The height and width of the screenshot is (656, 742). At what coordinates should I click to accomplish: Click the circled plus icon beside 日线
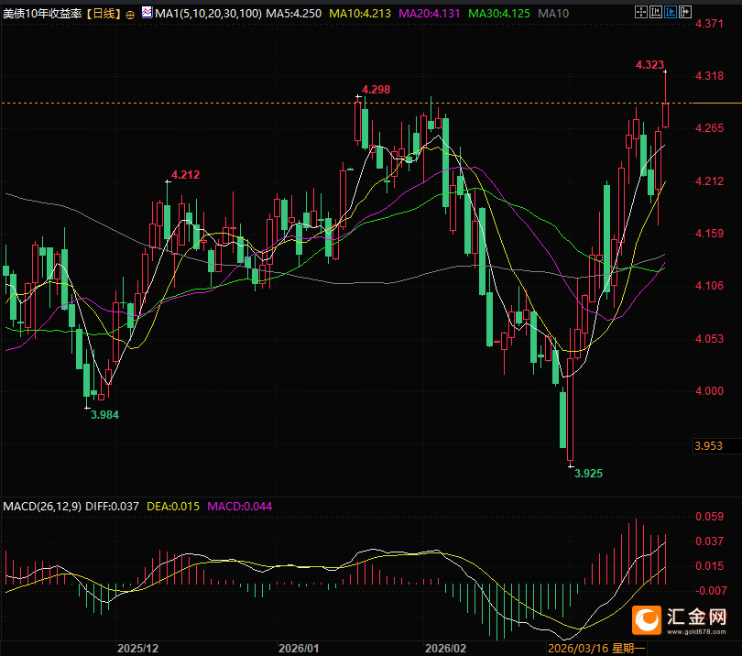(130, 15)
